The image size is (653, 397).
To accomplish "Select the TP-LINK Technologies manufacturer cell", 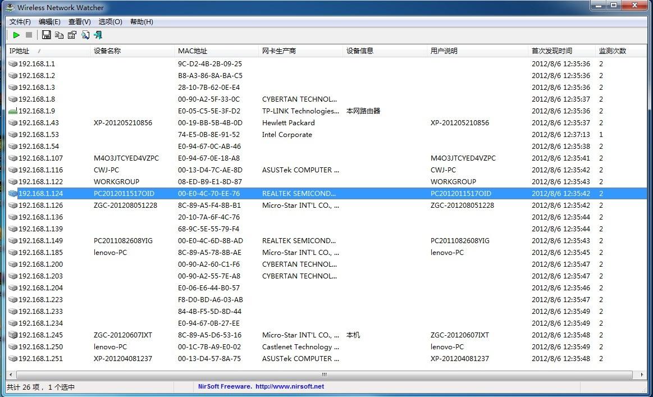I will tap(300, 111).
